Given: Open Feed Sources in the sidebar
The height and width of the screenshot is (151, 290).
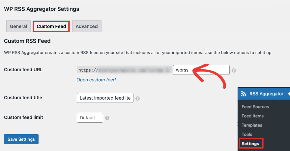Looking at the screenshot, I should coord(255,106).
